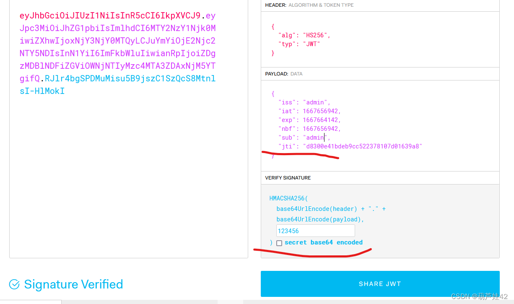Click the Signature Verified text label
514x304 pixels.
point(73,284)
